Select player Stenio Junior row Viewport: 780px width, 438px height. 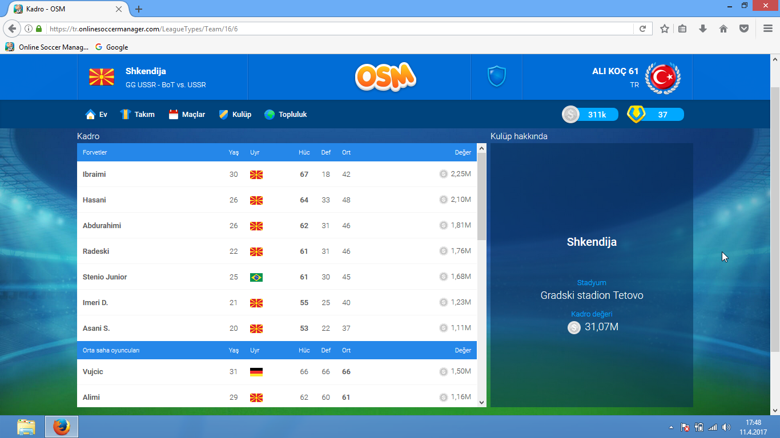point(105,277)
